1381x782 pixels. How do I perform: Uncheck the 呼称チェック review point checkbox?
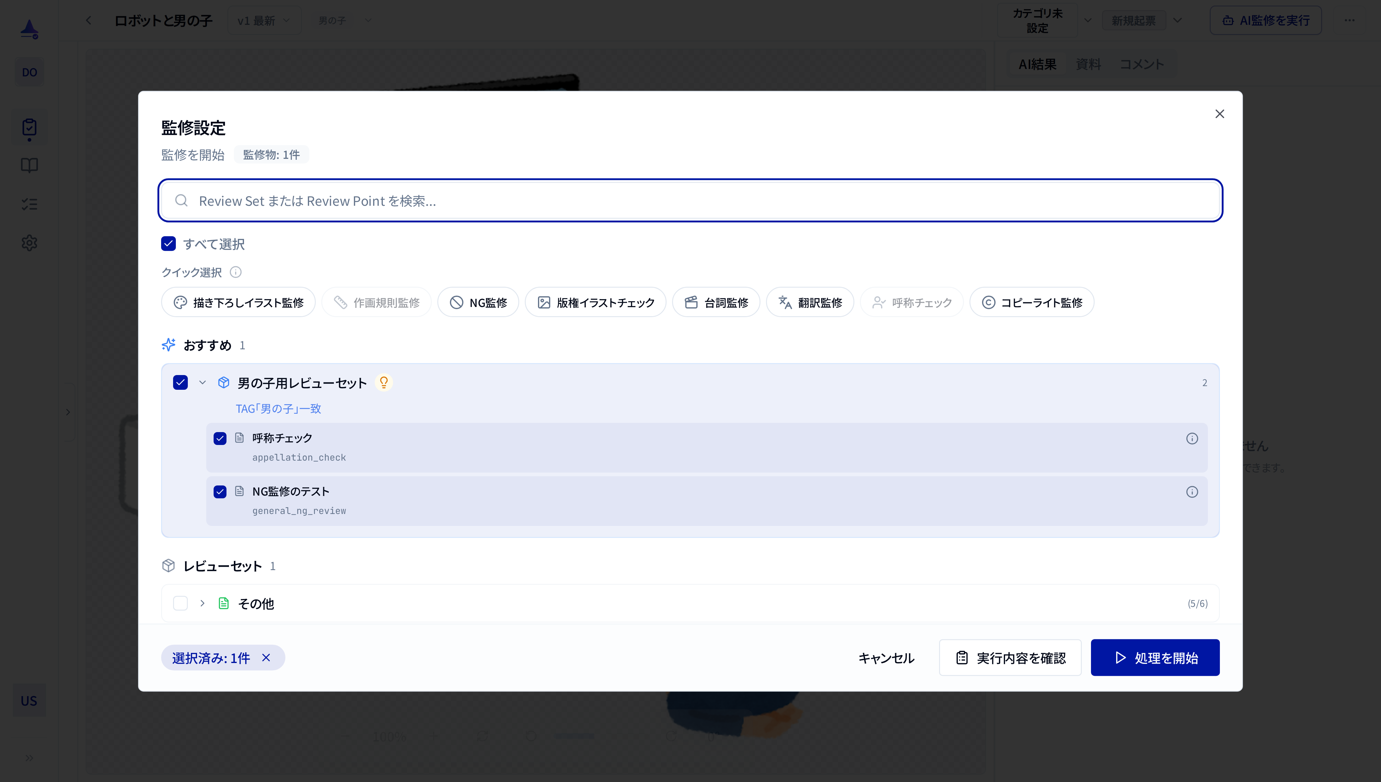[220, 438]
